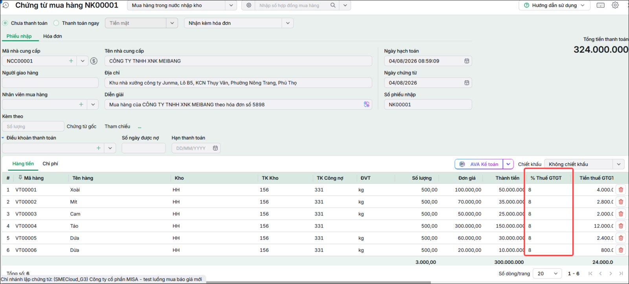Screen dimensions: 629x284
Task: Click the % Thuế GTGT column header
Action: coord(546,178)
